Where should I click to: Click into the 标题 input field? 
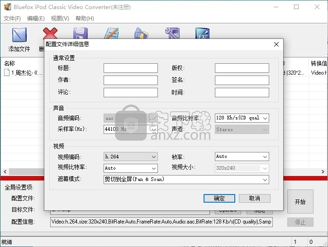point(131,68)
